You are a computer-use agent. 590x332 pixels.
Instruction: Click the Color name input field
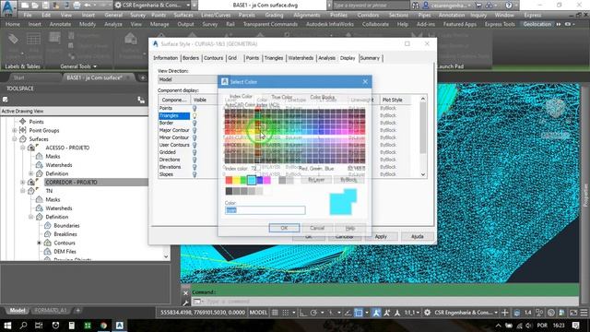coord(265,210)
